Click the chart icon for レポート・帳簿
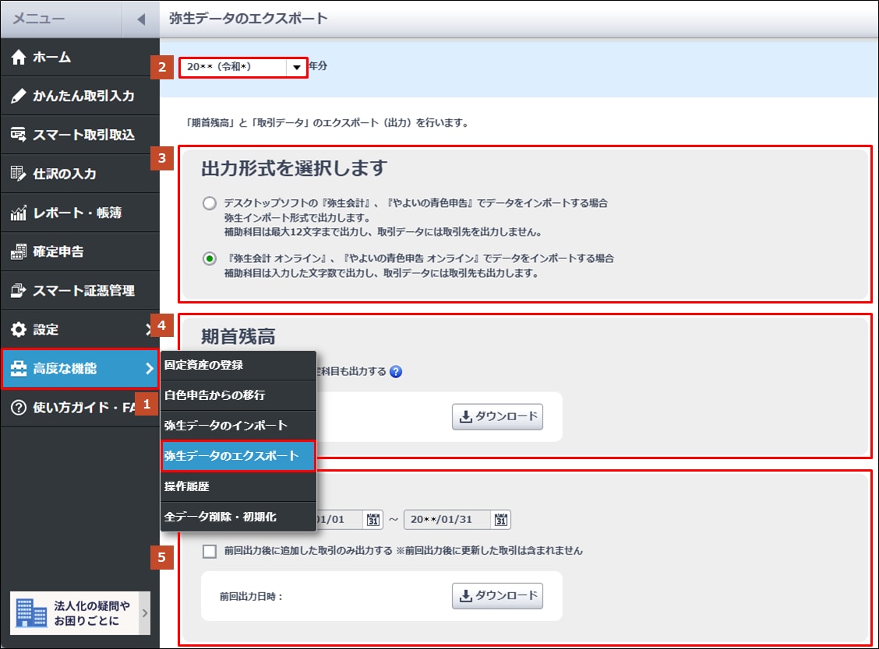 click(19, 212)
